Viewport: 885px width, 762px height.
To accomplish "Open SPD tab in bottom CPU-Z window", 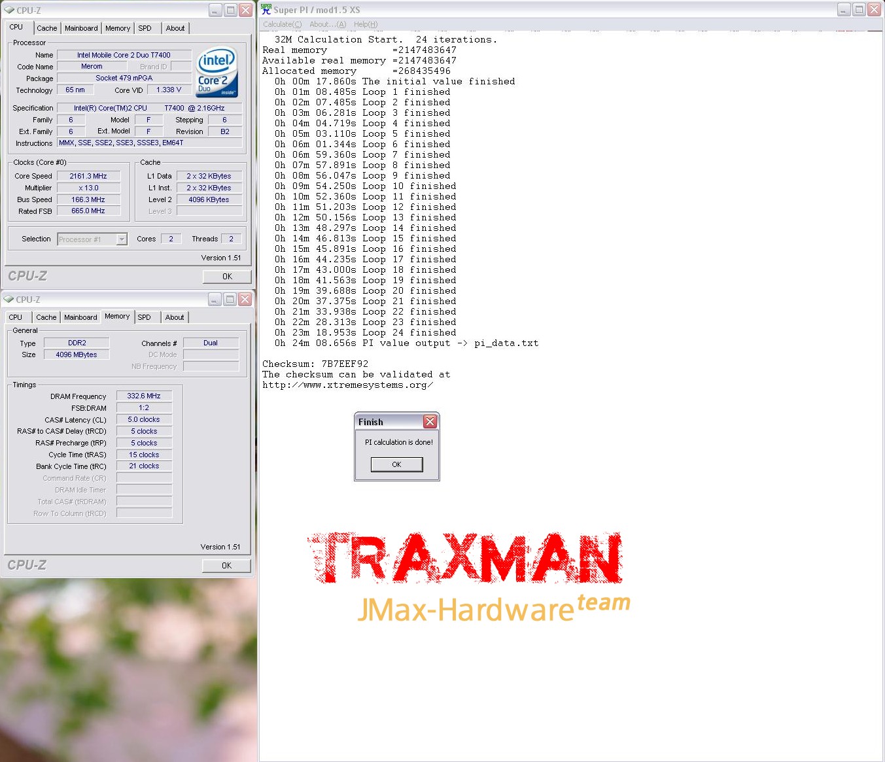I will (x=144, y=317).
